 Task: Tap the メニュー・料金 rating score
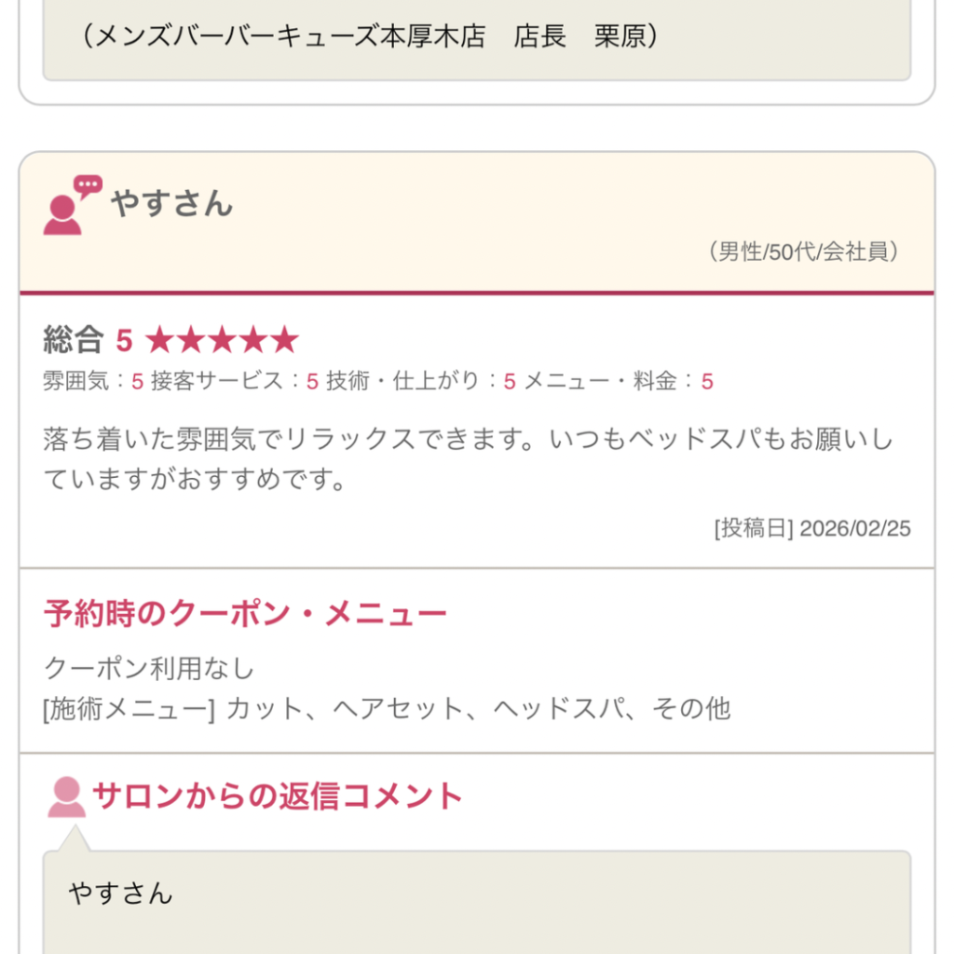point(707,381)
